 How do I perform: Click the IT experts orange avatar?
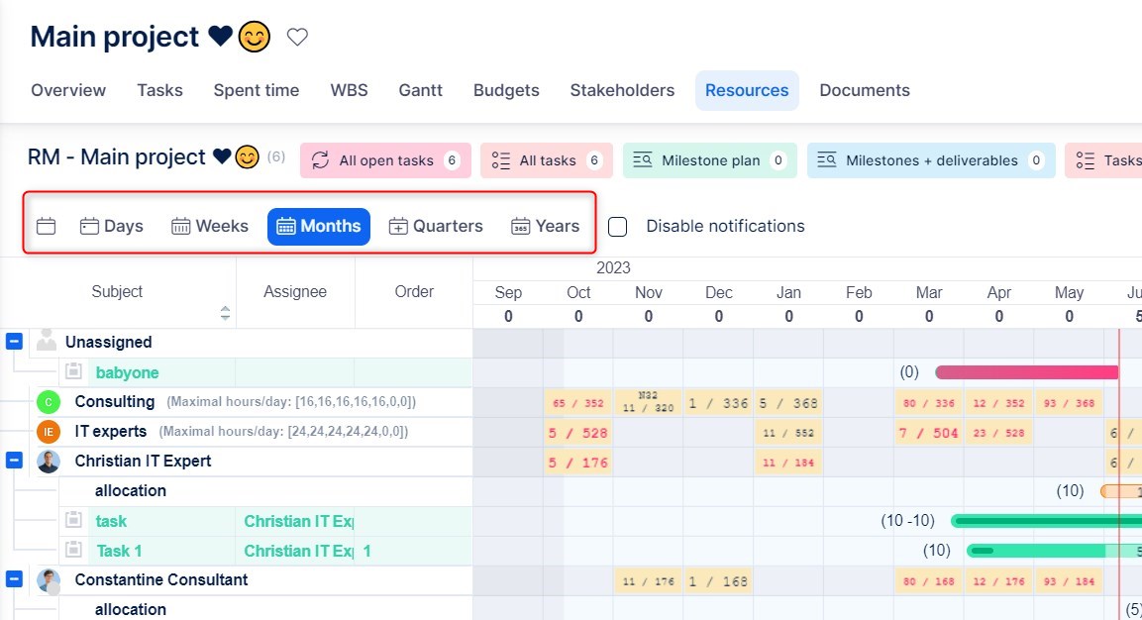49,432
